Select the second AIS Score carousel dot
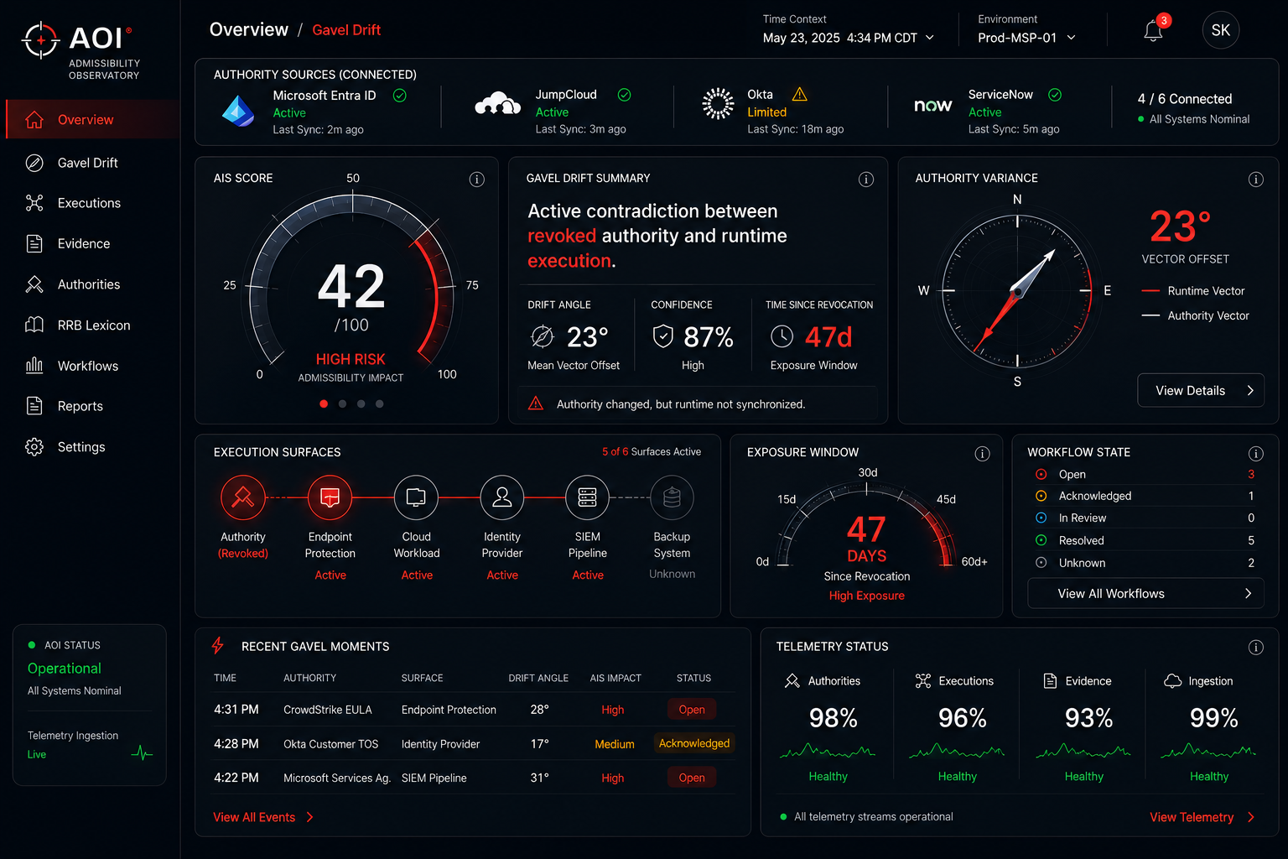 [x=342, y=403]
